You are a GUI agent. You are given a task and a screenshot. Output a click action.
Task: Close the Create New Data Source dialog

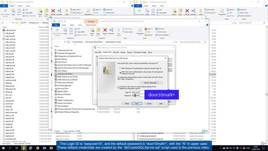[165, 58]
